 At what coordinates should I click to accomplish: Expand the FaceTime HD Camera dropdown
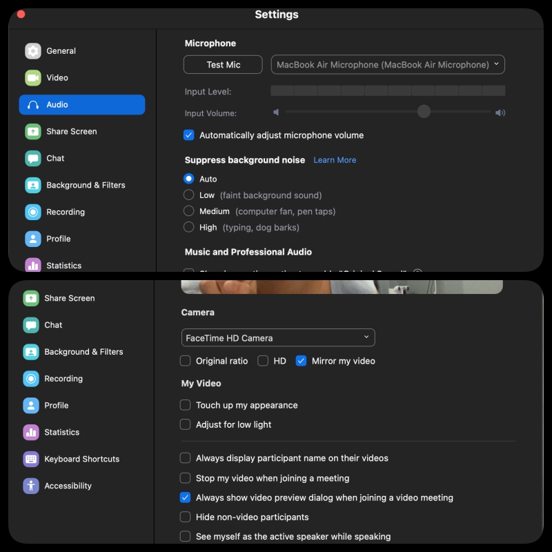[x=278, y=338]
